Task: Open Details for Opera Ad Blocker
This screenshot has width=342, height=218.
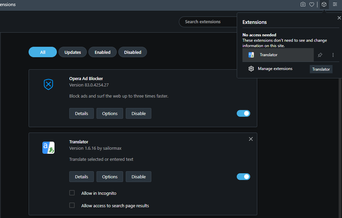Action: (81, 113)
